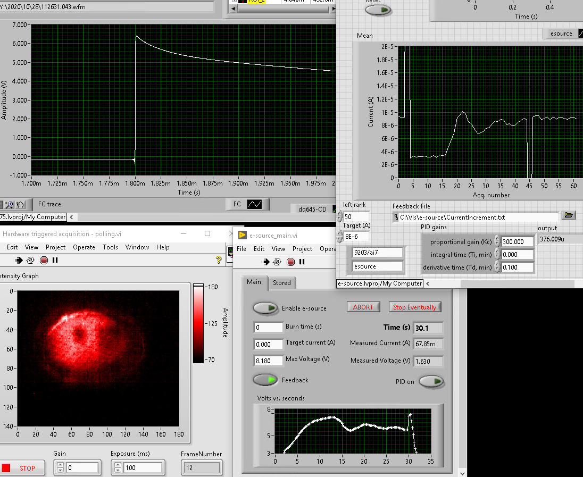Screen dimensions: 583x477
Task: Select the zoom tool on graph palette
Action: pos(10,204)
